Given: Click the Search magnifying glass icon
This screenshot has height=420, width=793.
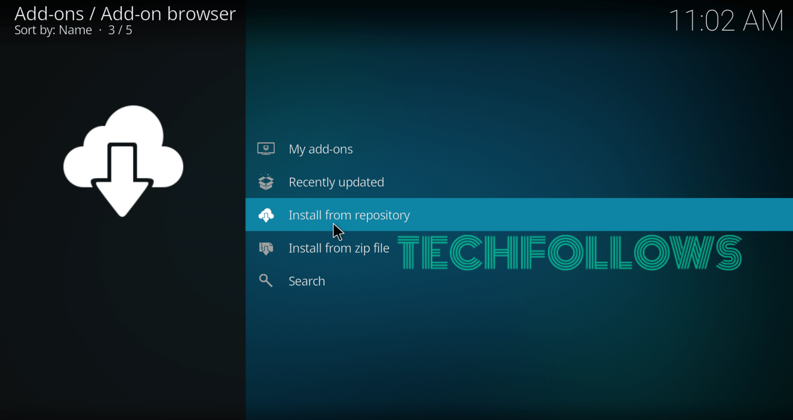Looking at the screenshot, I should pos(266,281).
